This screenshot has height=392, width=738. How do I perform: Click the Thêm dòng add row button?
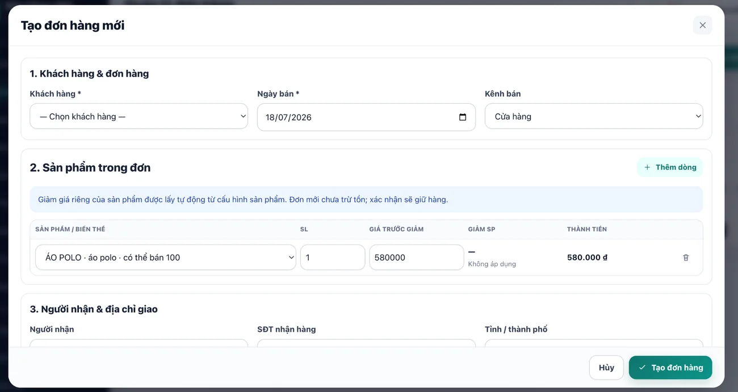pos(670,167)
